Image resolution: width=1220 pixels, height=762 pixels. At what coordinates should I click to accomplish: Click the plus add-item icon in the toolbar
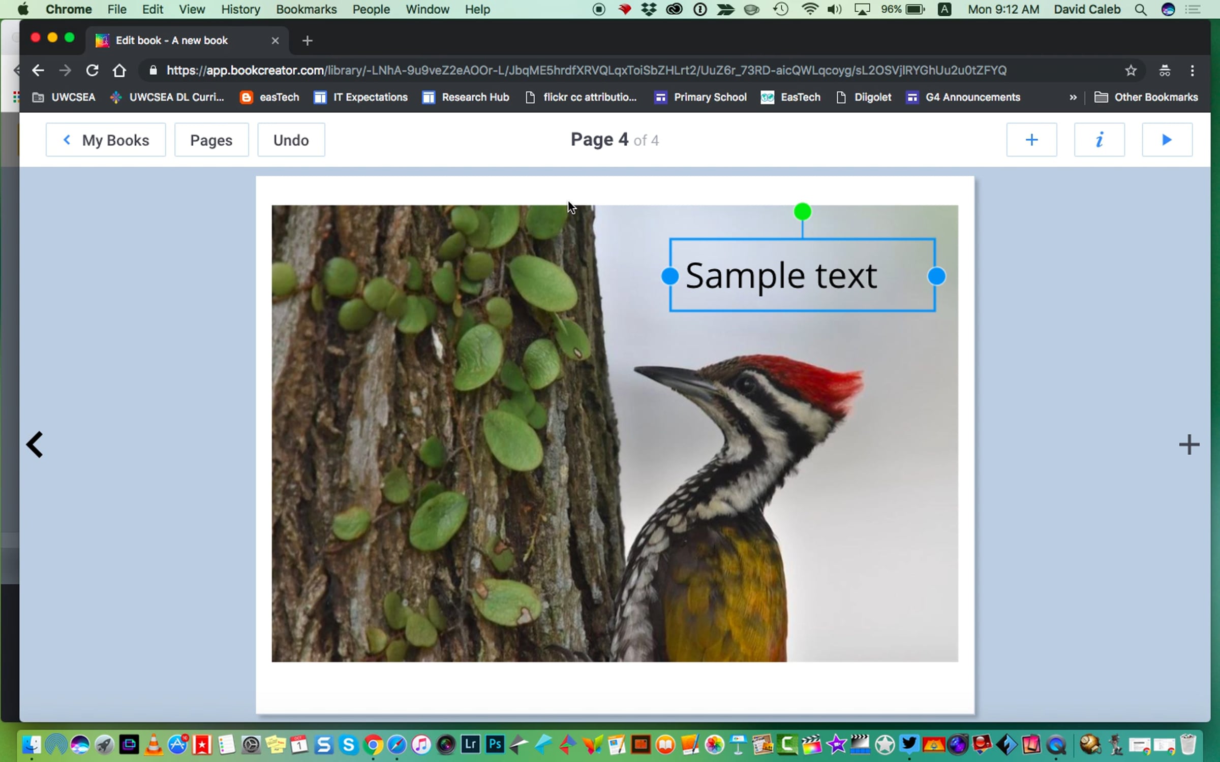click(1031, 140)
